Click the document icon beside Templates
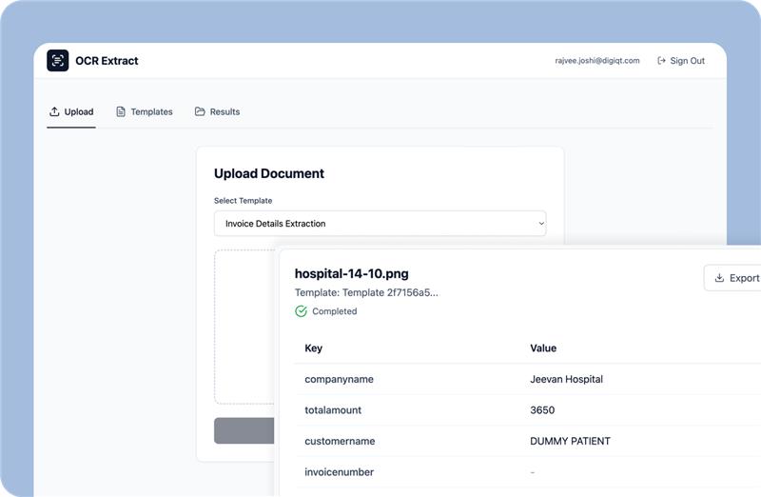Screen dimensions: 761x497 [121, 111]
